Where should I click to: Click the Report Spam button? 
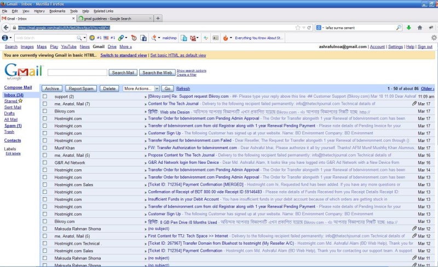[x=81, y=88]
